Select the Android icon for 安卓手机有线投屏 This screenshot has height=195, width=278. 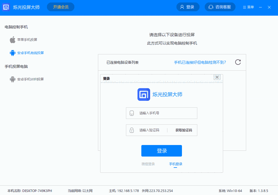(12, 52)
